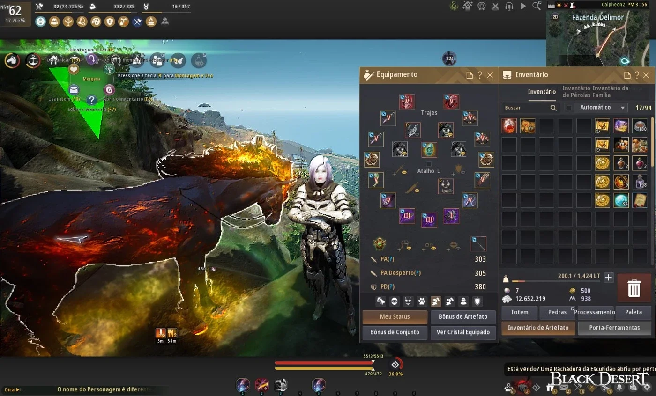Click the central teal gem equipment slot

pos(429,150)
